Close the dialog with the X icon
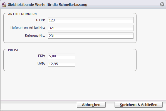Viewport: 166px width, 111px height. point(162,4)
